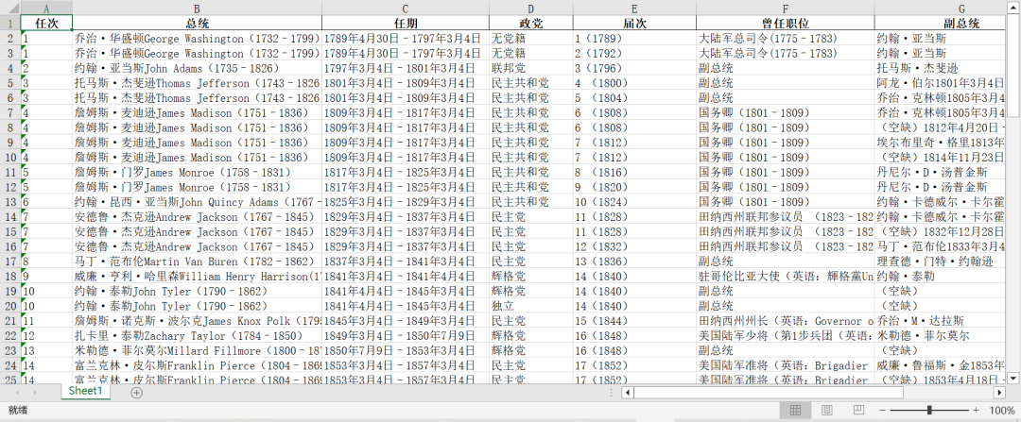Screen dimensions: 1021x422
Task: Select column A header
Action: 46,8
